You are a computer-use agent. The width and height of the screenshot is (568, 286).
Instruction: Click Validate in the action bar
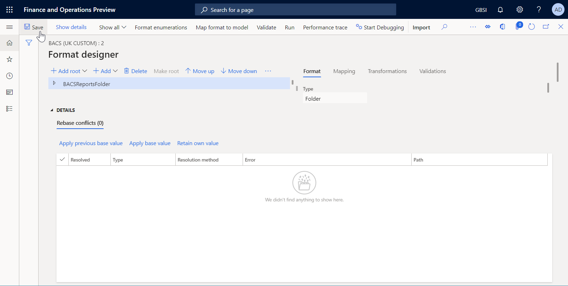266,27
